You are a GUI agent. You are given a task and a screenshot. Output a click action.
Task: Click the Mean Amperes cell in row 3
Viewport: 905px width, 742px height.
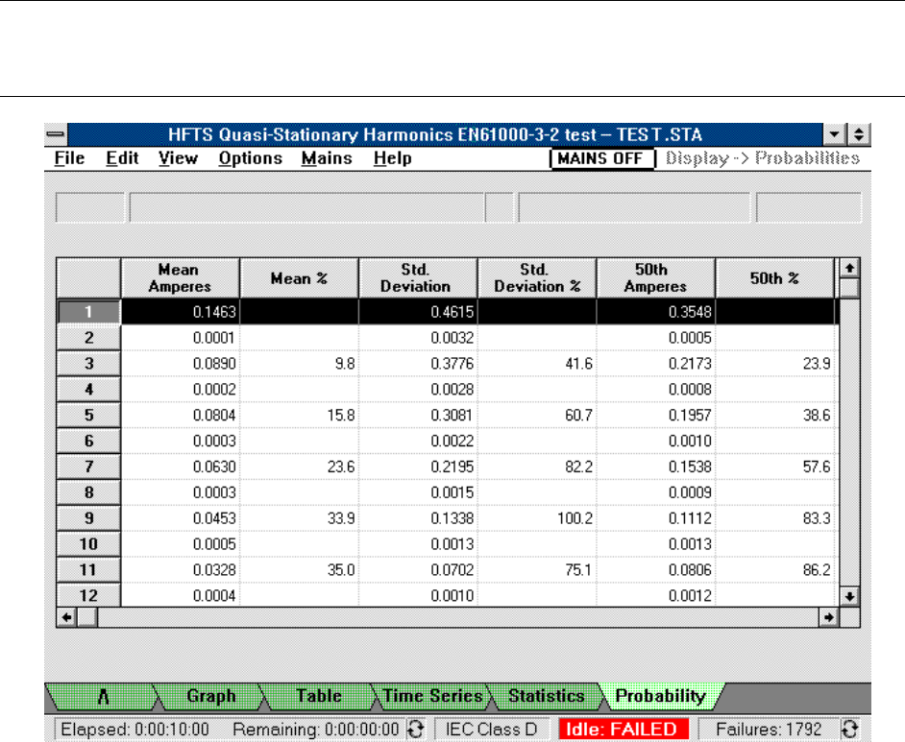(180, 364)
